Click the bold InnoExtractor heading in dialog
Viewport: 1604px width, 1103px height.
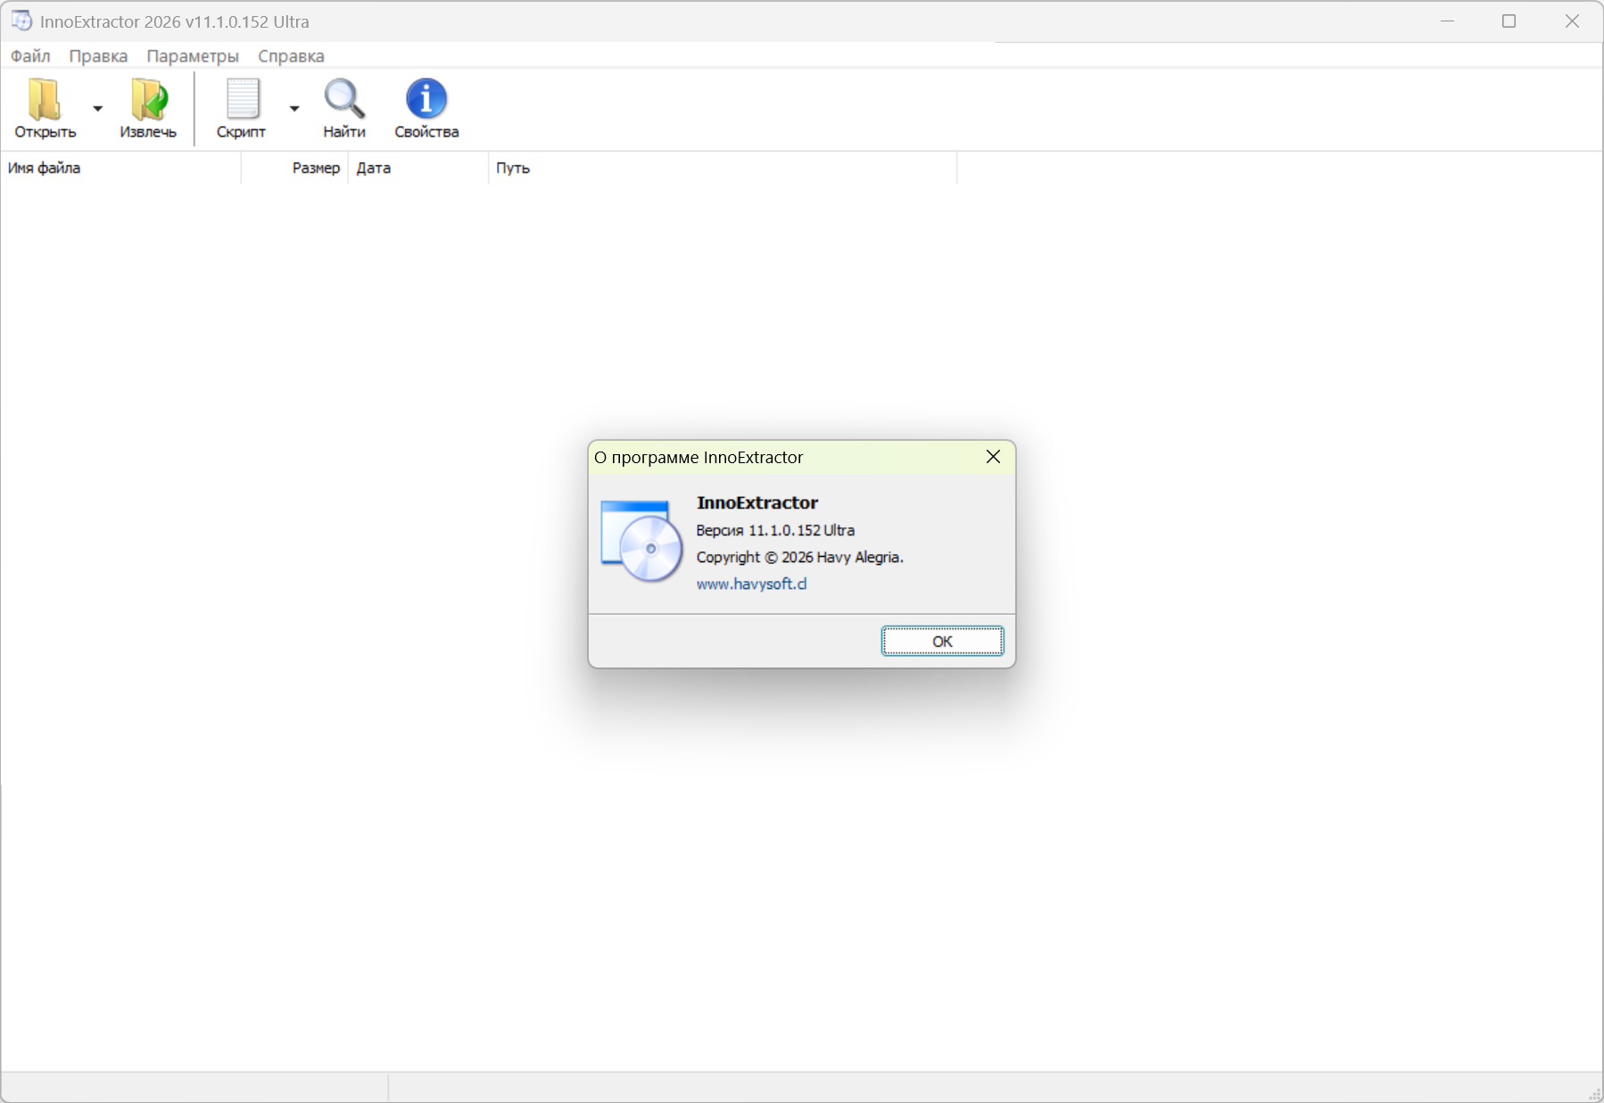coord(757,502)
